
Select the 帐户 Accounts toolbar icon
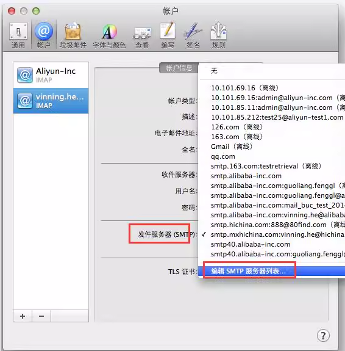44,35
